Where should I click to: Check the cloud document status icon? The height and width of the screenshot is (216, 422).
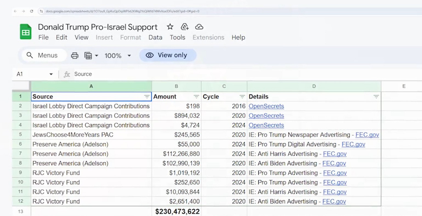click(x=199, y=27)
